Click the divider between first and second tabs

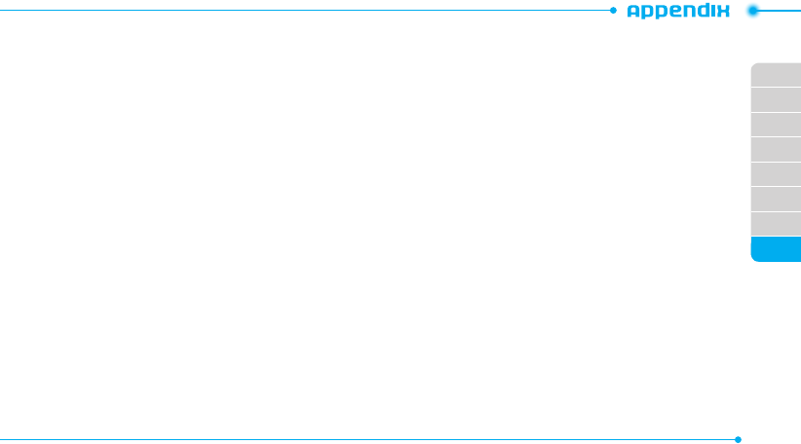[x=776, y=88]
